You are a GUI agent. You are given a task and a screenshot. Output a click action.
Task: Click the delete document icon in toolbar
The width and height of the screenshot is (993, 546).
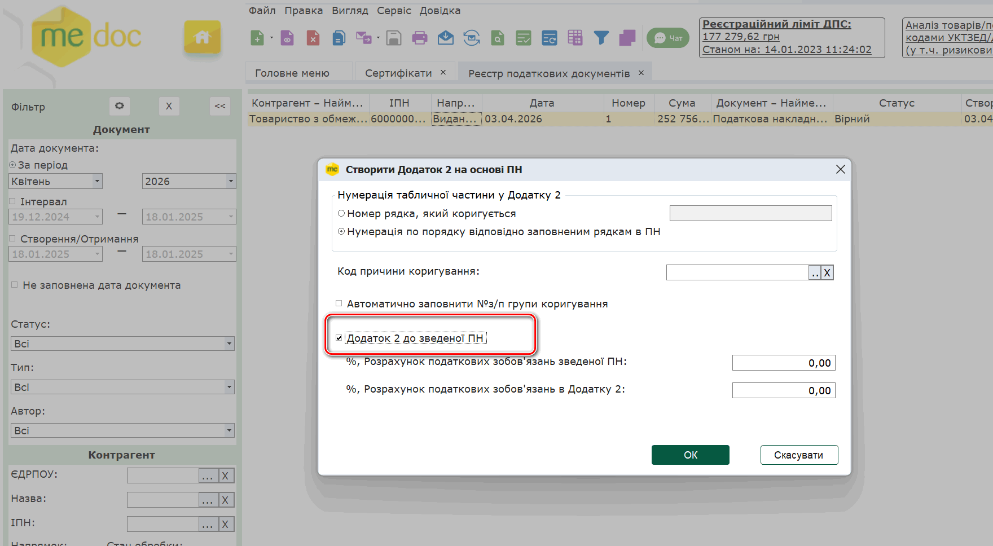coord(313,38)
